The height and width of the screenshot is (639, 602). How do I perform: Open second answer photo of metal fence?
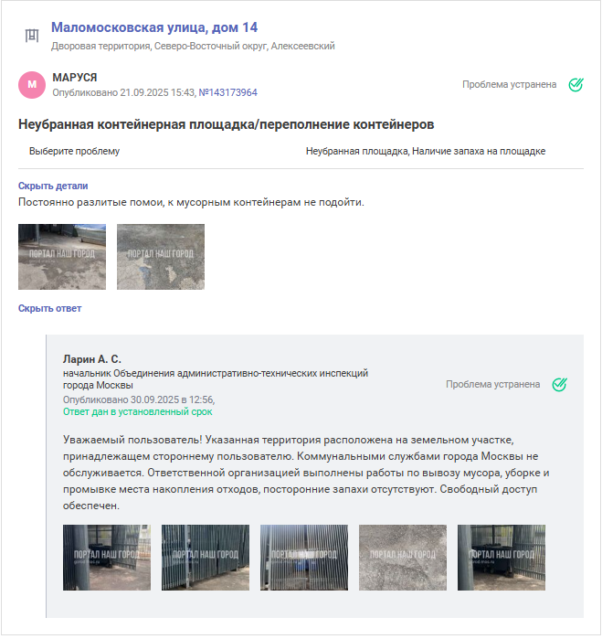pyautogui.click(x=206, y=558)
